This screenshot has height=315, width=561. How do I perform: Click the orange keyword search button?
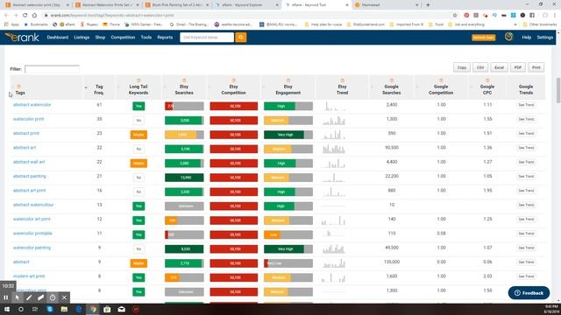pyautogui.click(x=241, y=37)
